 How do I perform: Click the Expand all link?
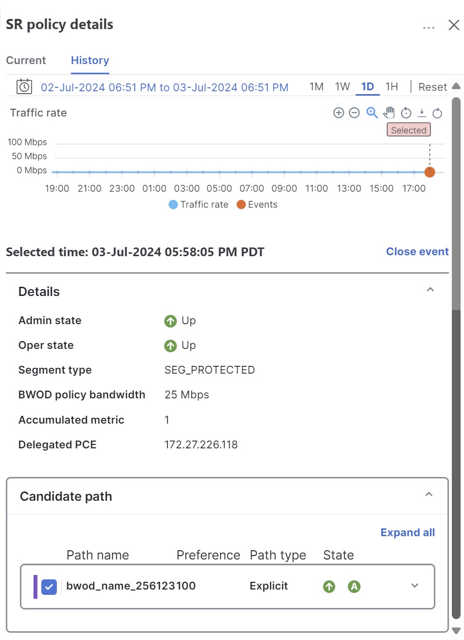click(408, 532)
